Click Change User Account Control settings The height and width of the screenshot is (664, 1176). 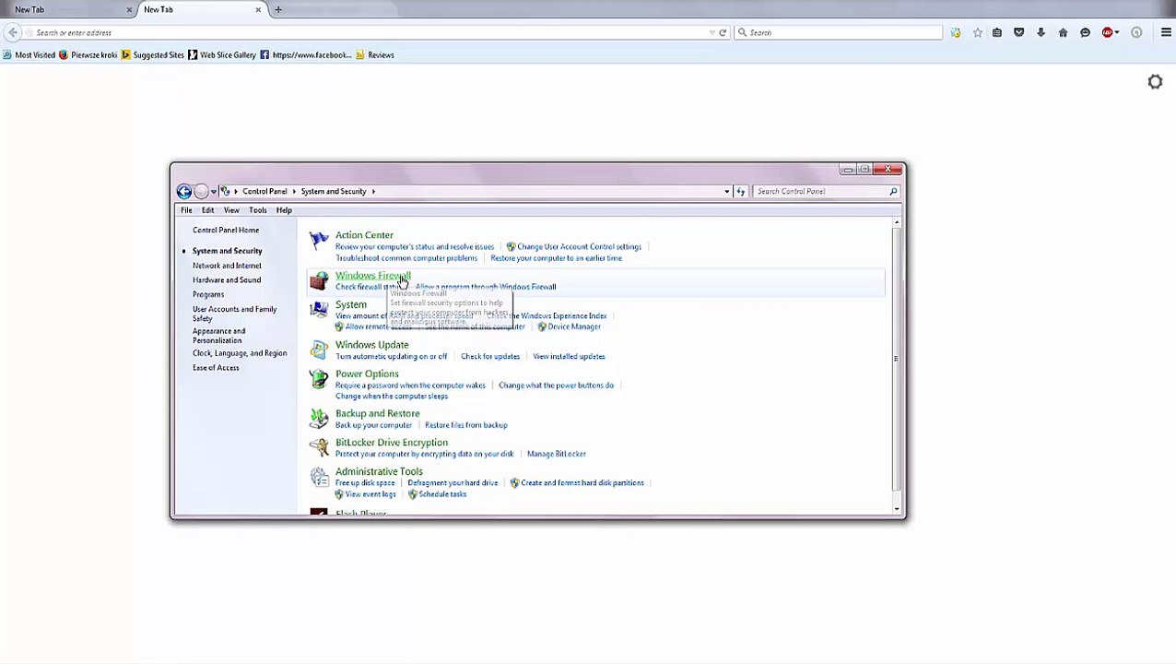pos(579,247)
